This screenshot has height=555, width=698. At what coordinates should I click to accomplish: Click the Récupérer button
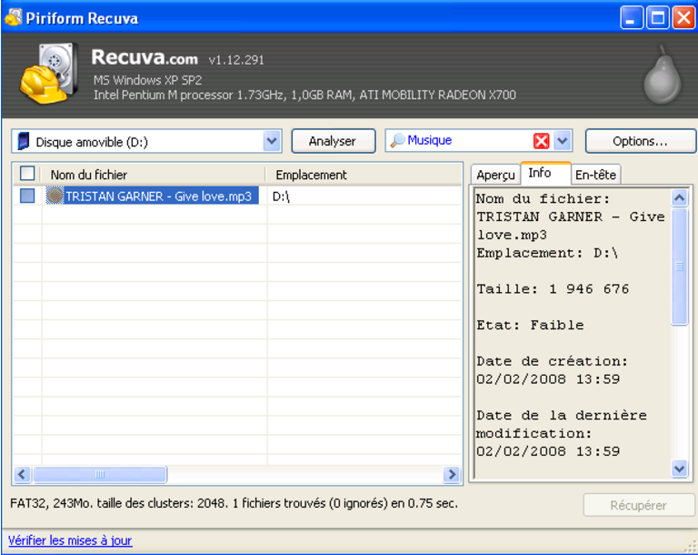639,505
